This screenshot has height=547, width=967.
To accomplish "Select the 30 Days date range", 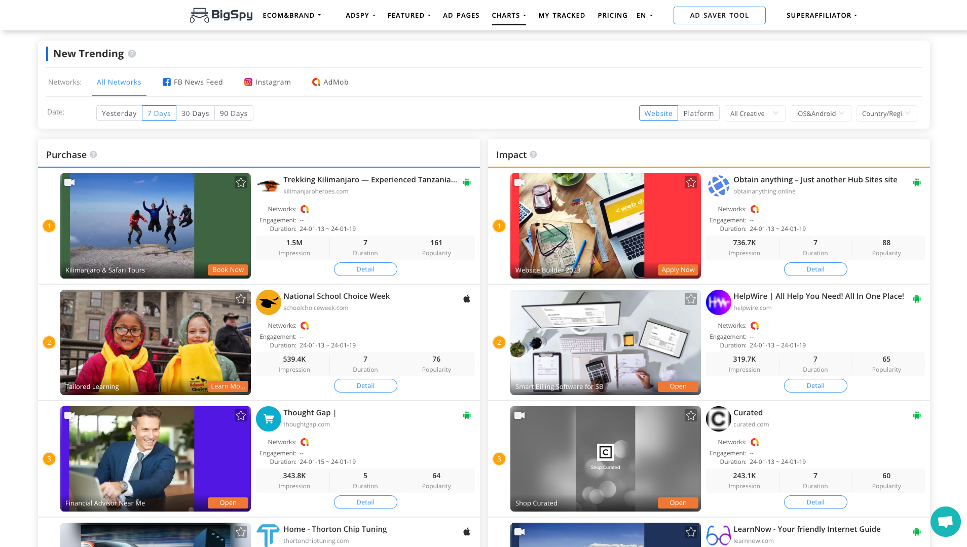I will click(195, 113).
